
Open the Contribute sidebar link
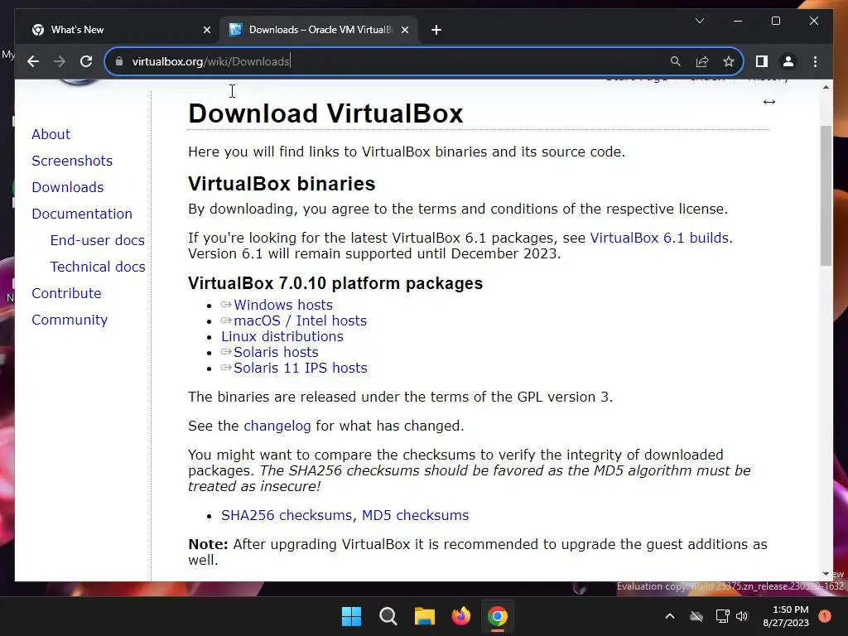66,293
